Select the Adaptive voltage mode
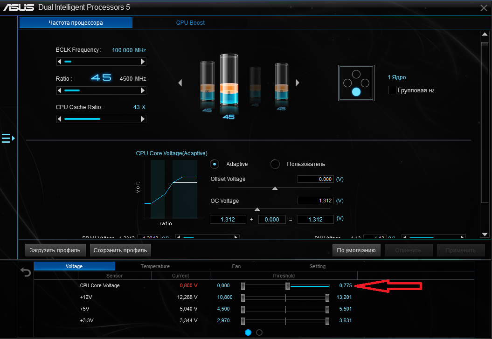The height and width of the screenshot is (339, 492). [x=215, y=164]
